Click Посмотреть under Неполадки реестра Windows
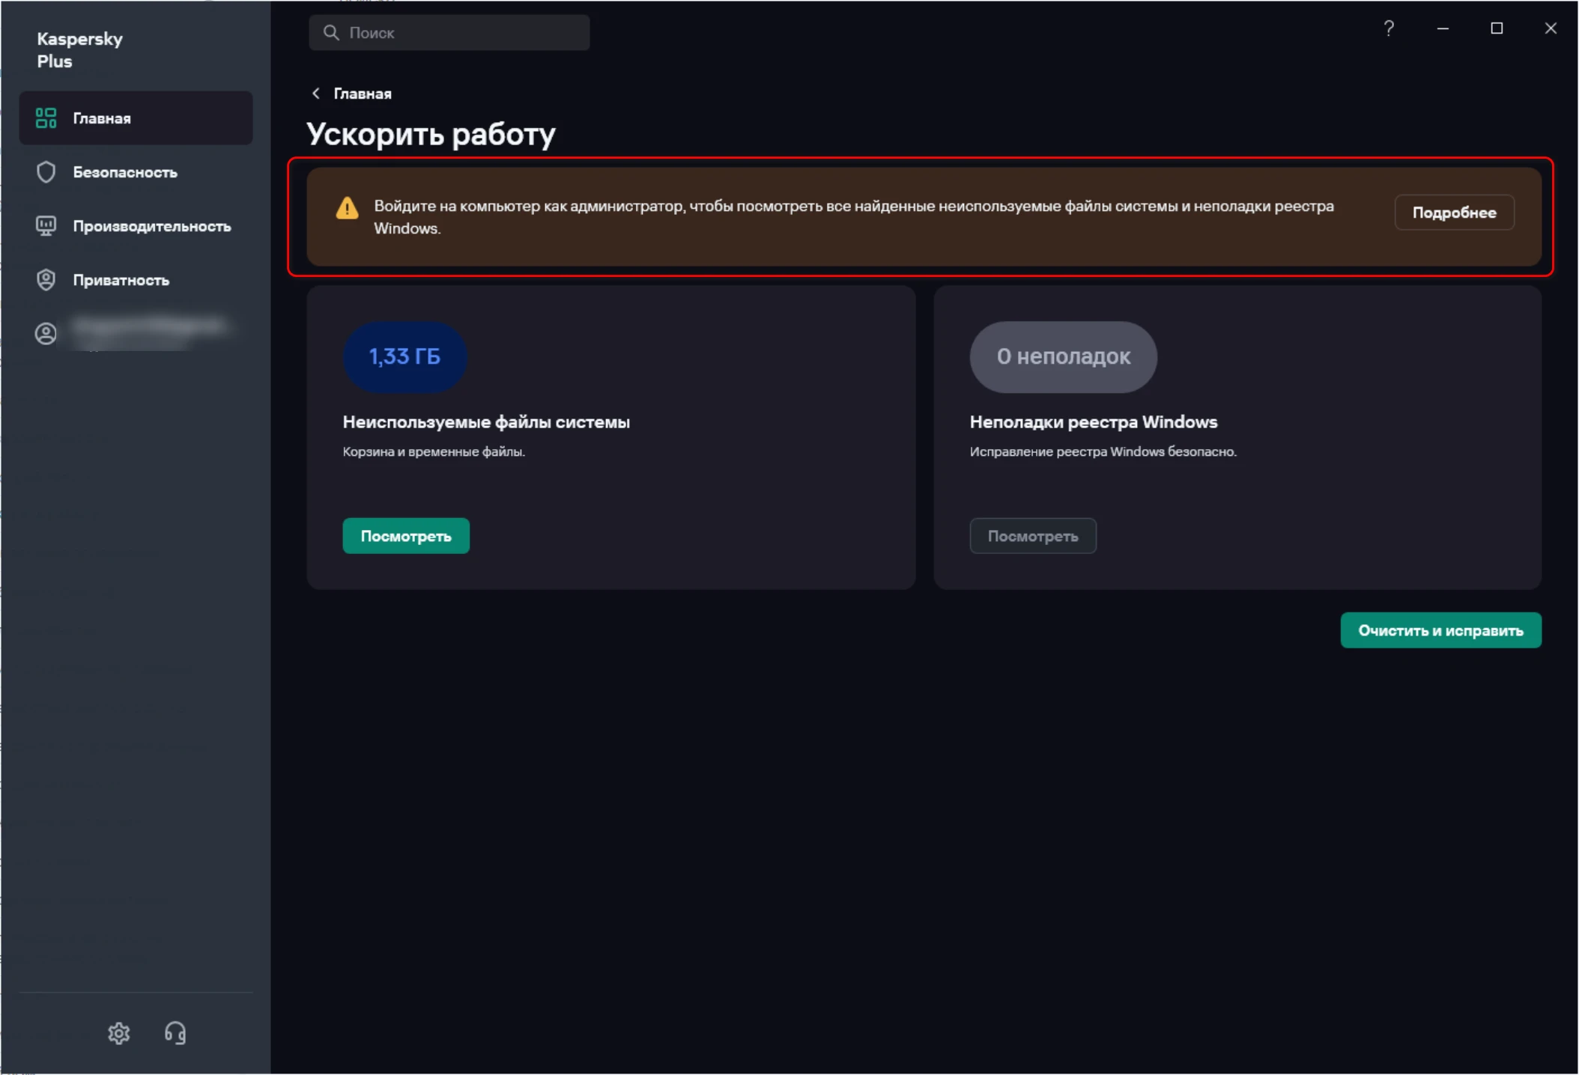 (1033, 536)
